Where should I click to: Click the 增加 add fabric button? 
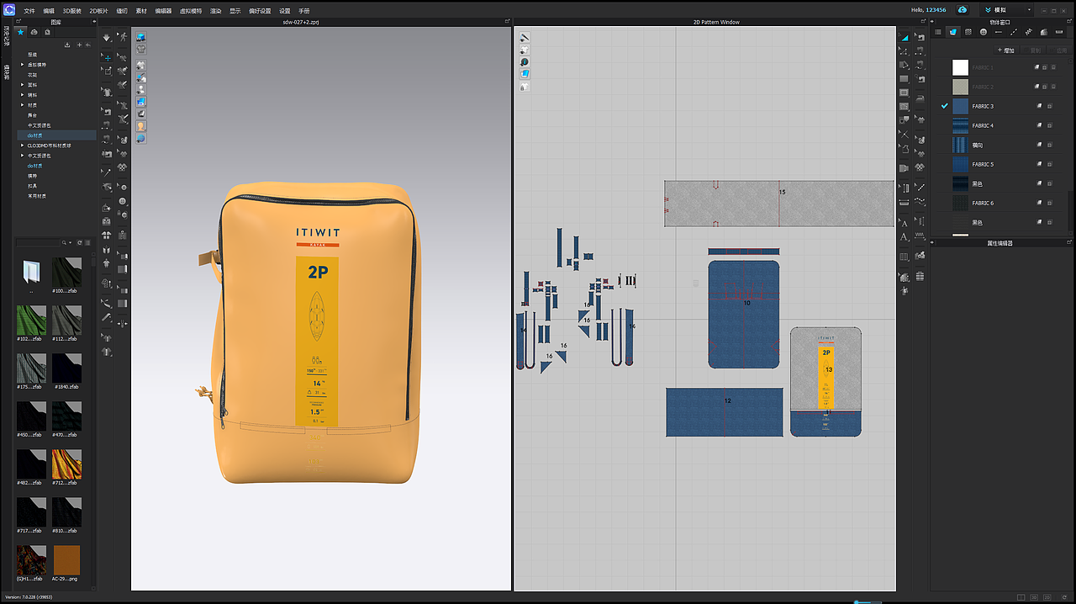(x=1005, y=50)
